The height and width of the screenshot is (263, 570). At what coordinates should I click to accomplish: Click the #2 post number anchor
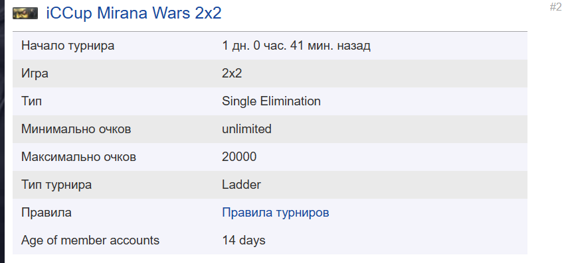click(556, 7)
